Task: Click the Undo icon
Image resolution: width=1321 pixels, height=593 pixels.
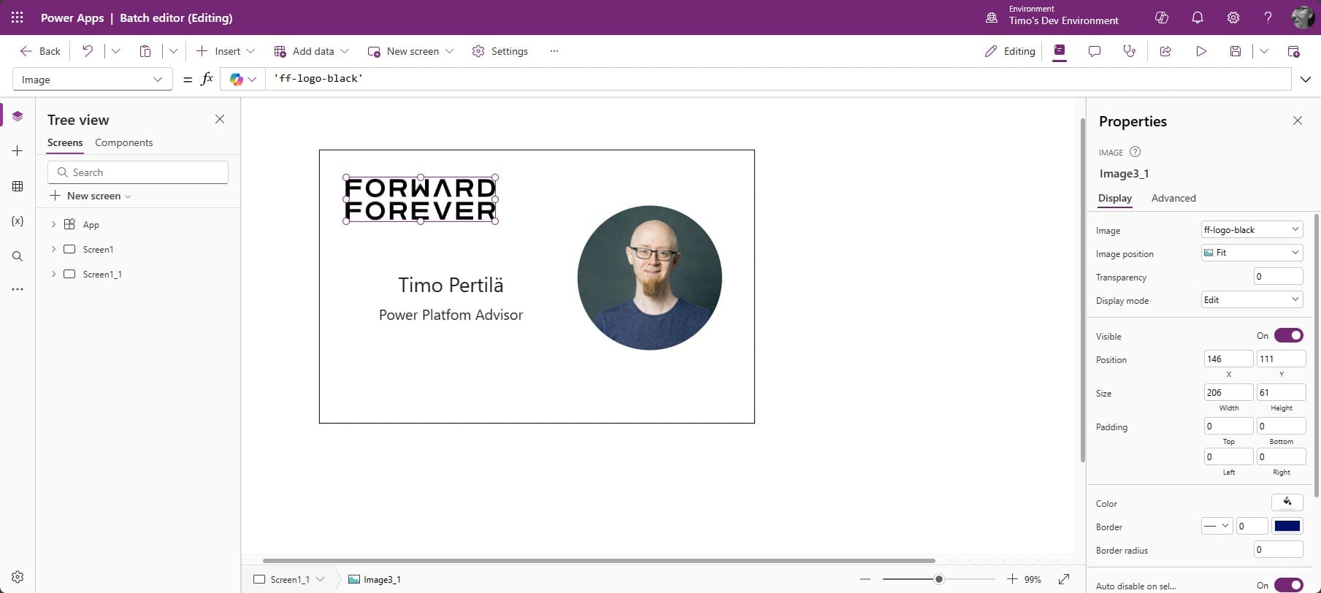Action: (x=88, y=51)
